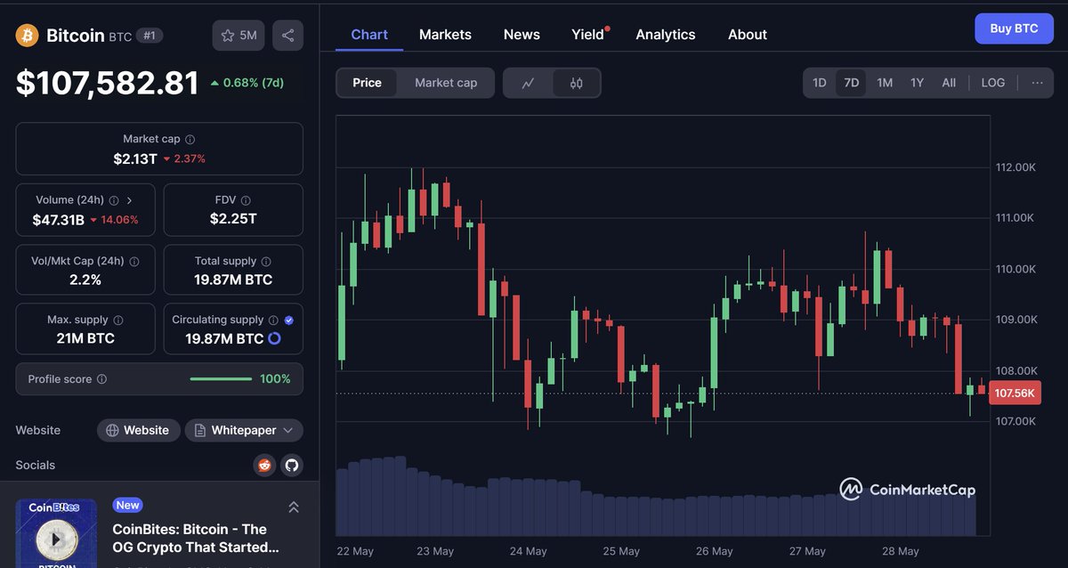1068x568 pixels.
Task: Click the $2.13T market cap value
Action: [134, 158]
